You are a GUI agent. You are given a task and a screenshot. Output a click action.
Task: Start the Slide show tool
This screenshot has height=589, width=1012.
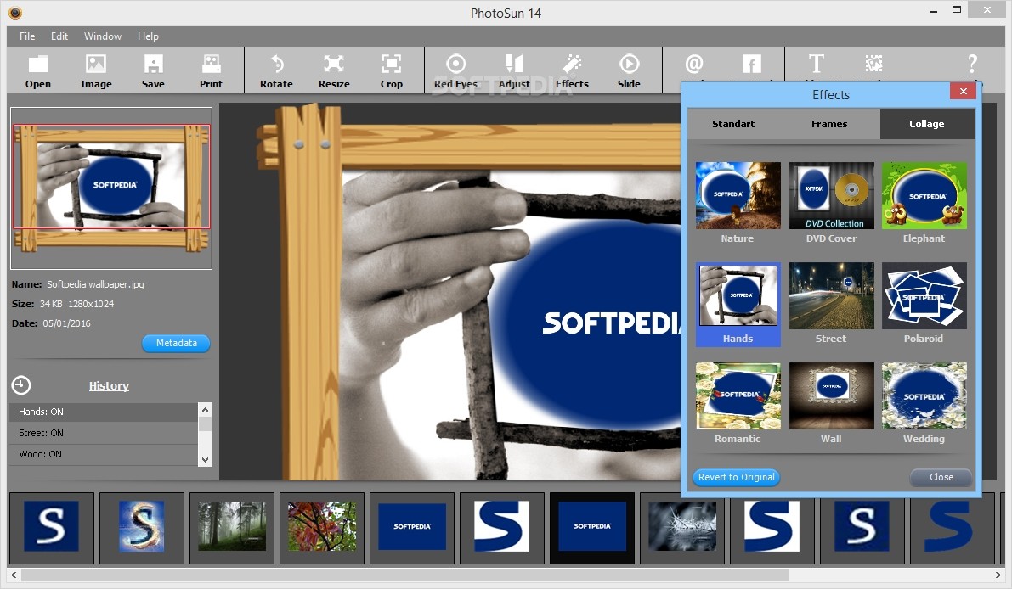point(629,71)
